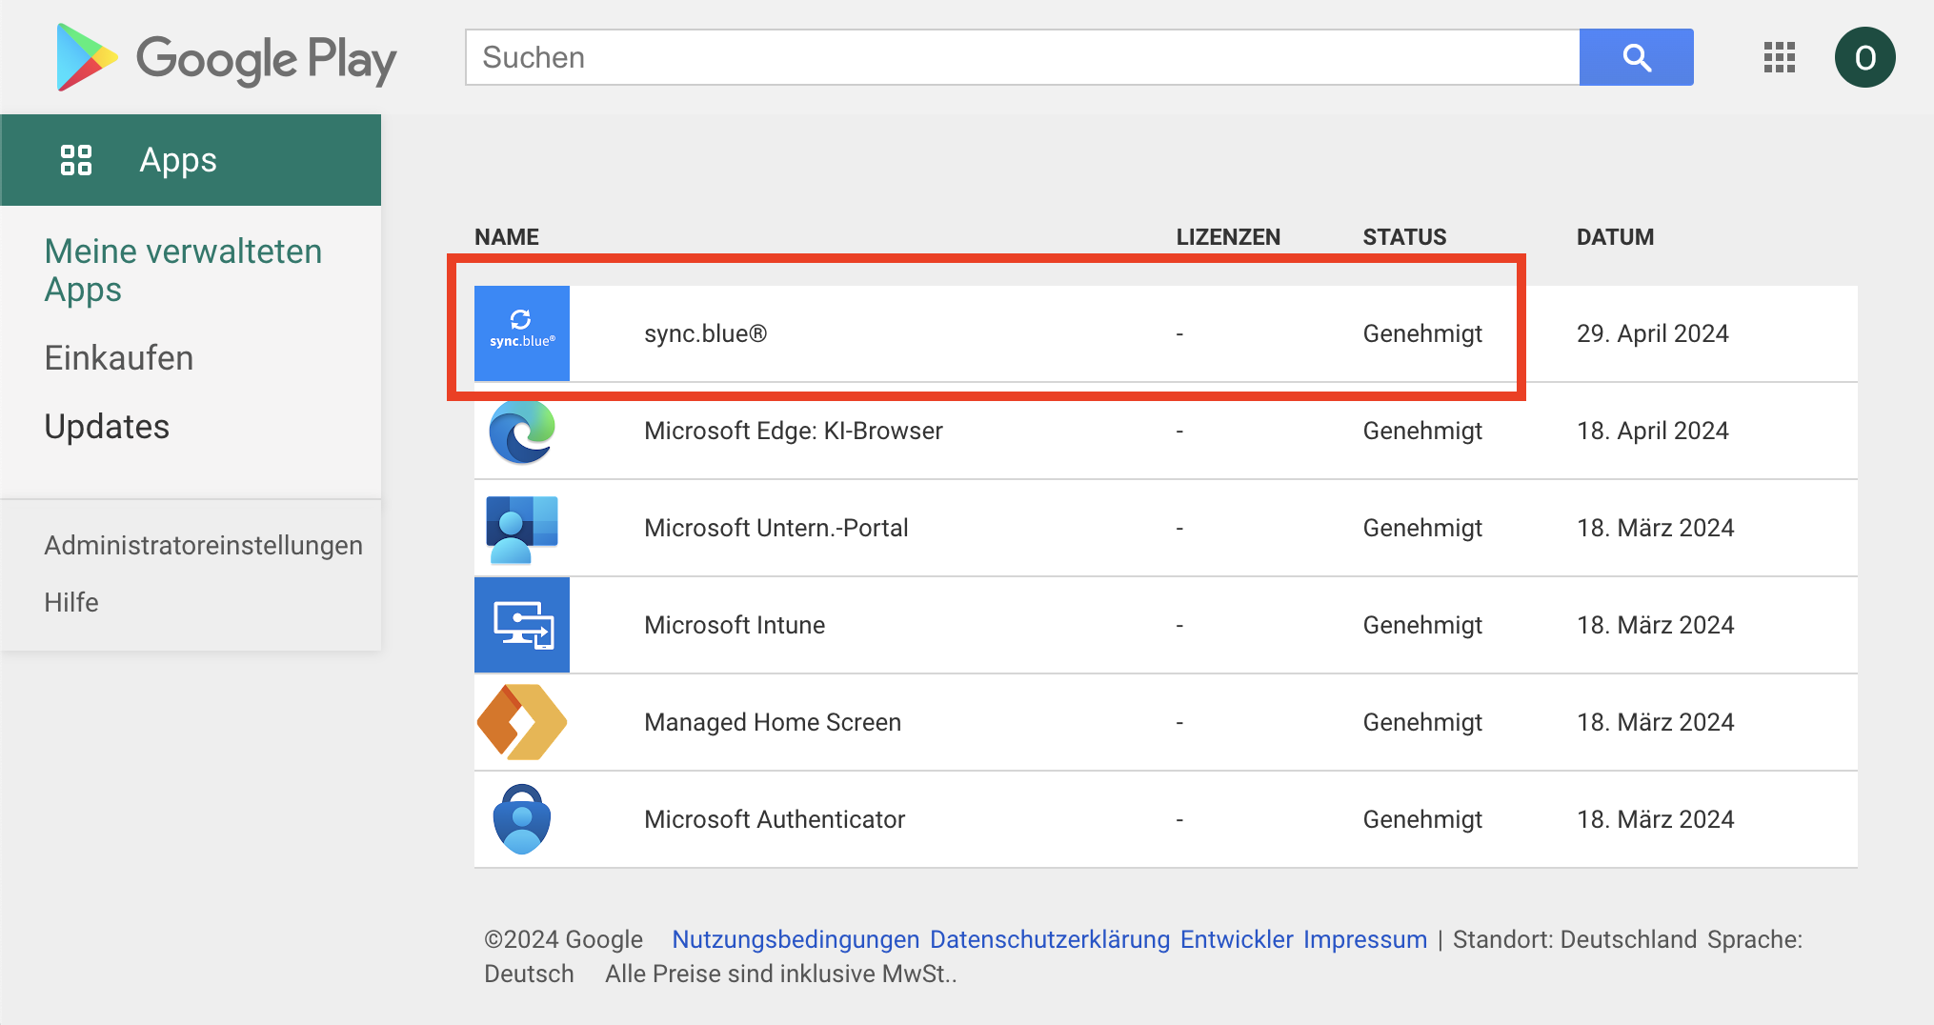Viewport: 1934px width, 1025px height.
Task: Select the sync.blue® app name
Action: [705, 333]
